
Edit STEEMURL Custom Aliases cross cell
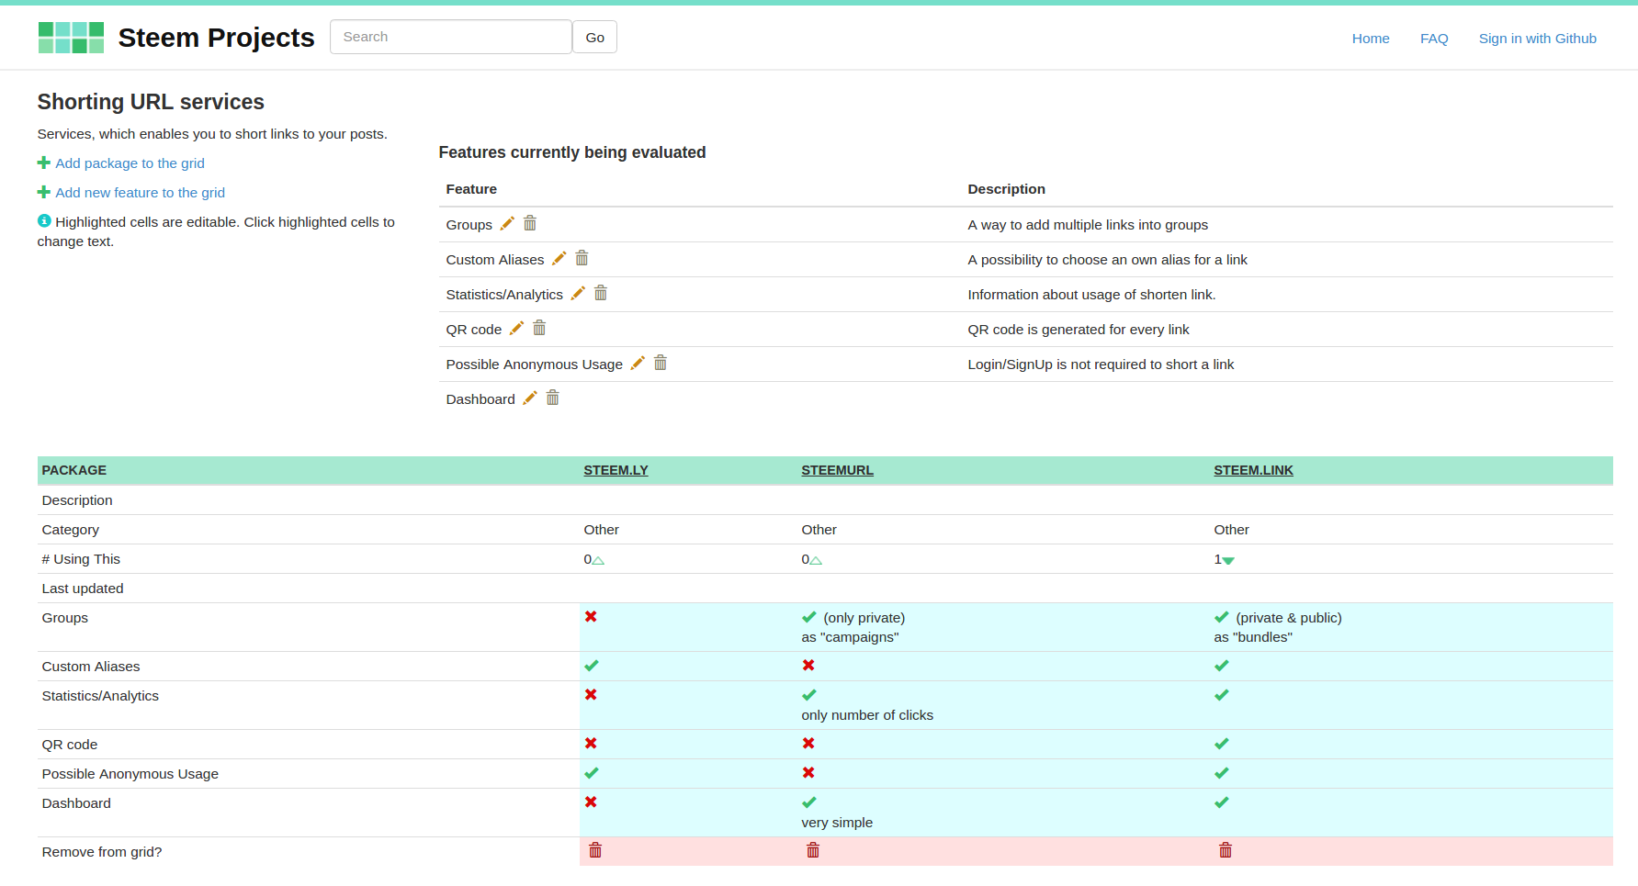click(x=1003, y=667)
